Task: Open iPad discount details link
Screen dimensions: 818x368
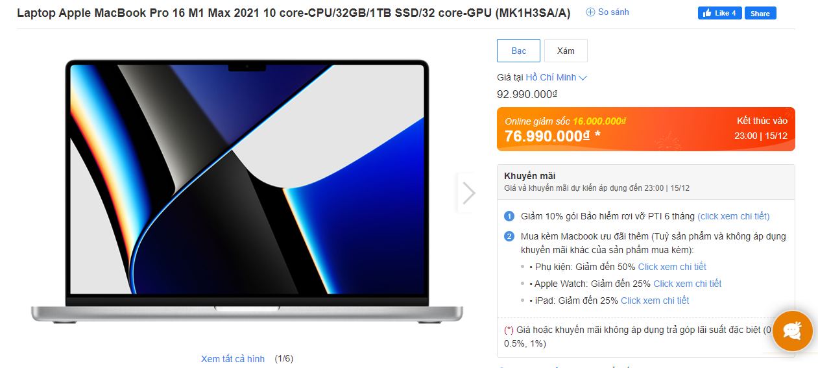Action: [x=655, y=301]
